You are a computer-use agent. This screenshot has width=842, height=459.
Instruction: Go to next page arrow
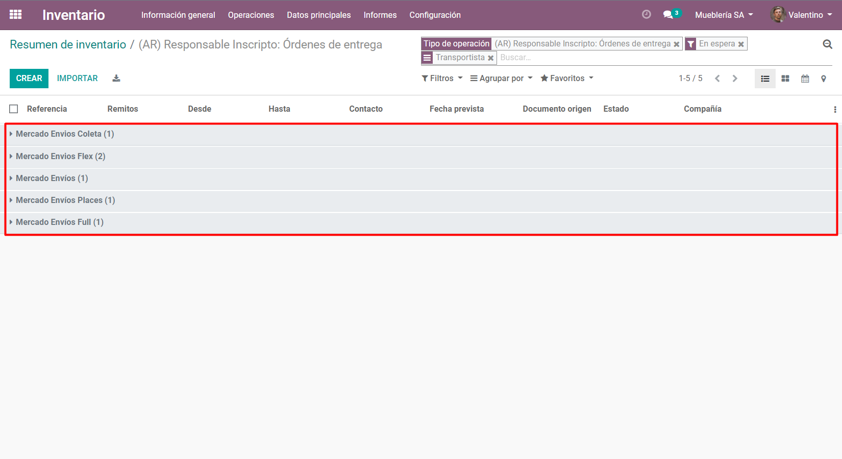point(735,79)
